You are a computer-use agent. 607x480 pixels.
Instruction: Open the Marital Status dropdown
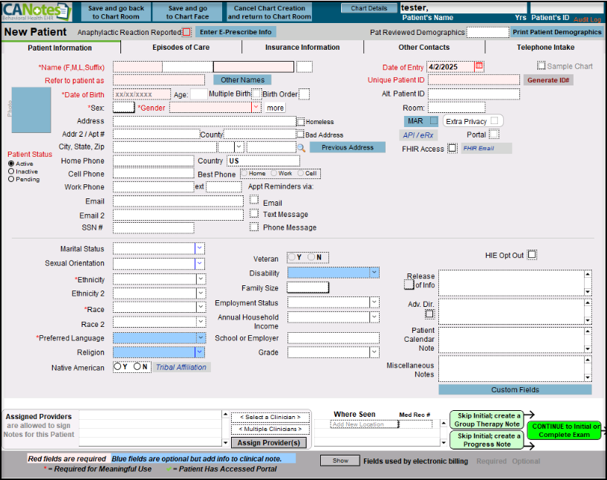pos(200,249)
